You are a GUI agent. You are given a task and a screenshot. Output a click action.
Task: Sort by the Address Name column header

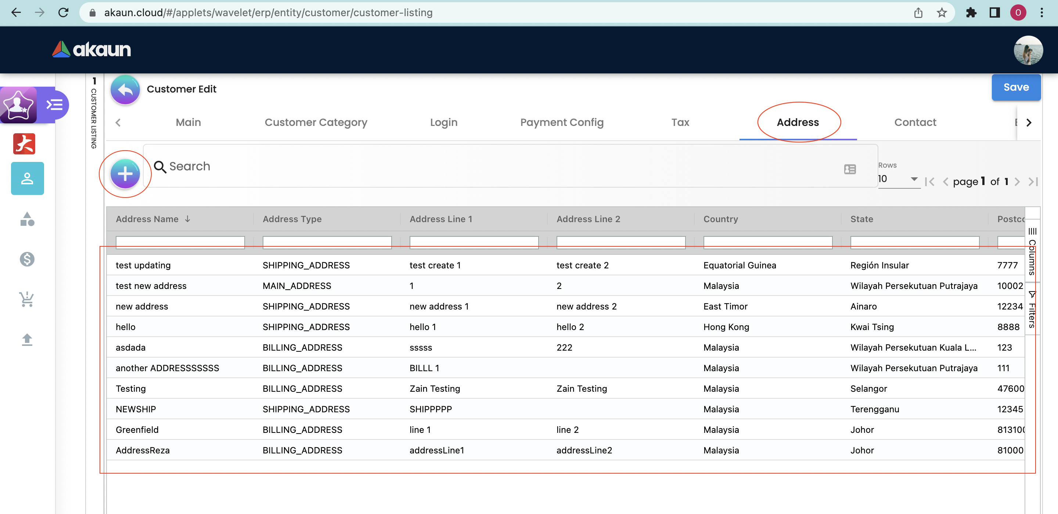pyautogui.click(x=147, y=219)
